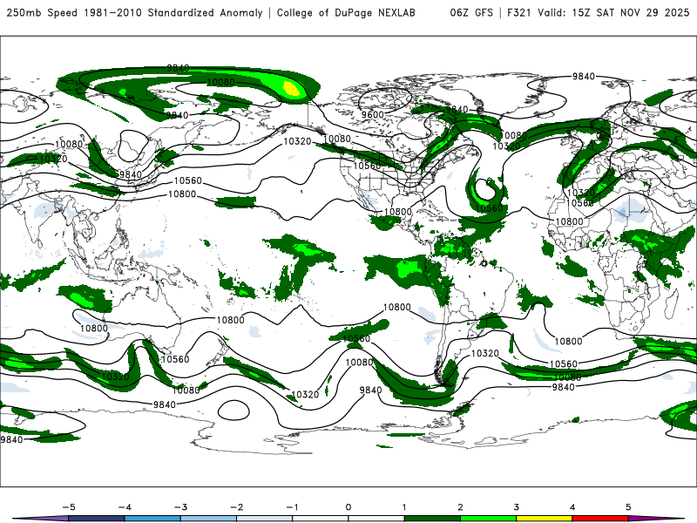
Task: Click the colorbar tick label '3'
Action: pos(516,507)
